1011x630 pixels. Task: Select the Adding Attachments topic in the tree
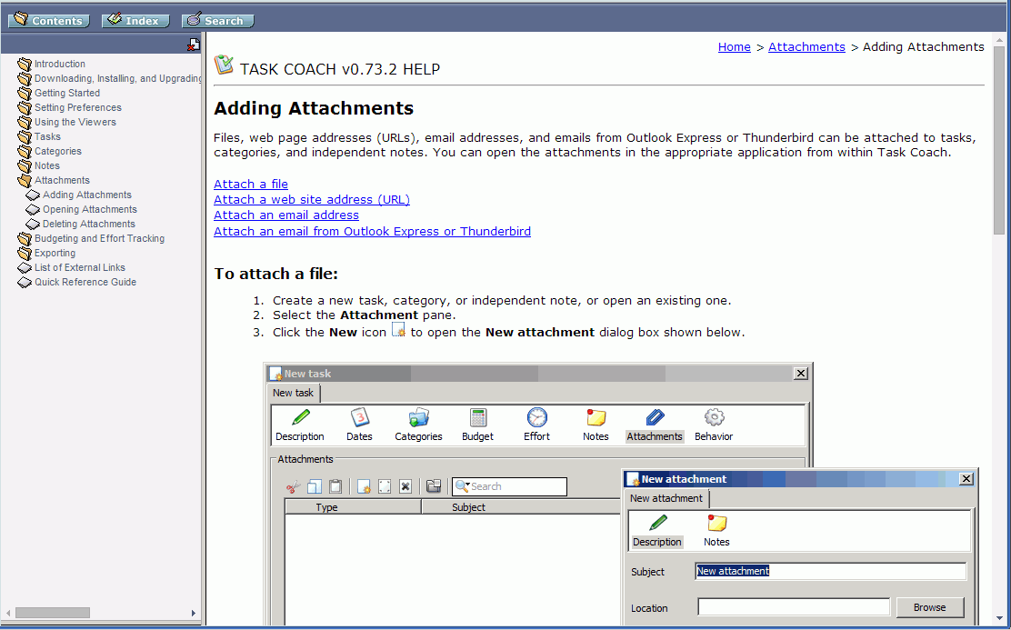87,195
